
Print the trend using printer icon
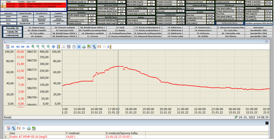84,47
